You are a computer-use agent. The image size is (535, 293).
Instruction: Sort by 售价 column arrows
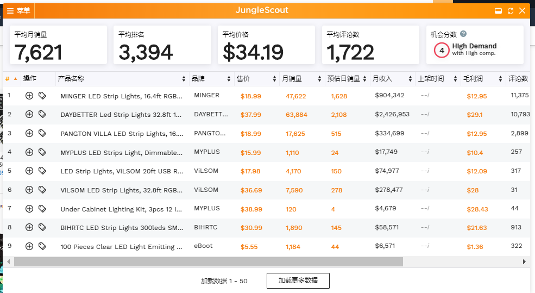[274, 79]
